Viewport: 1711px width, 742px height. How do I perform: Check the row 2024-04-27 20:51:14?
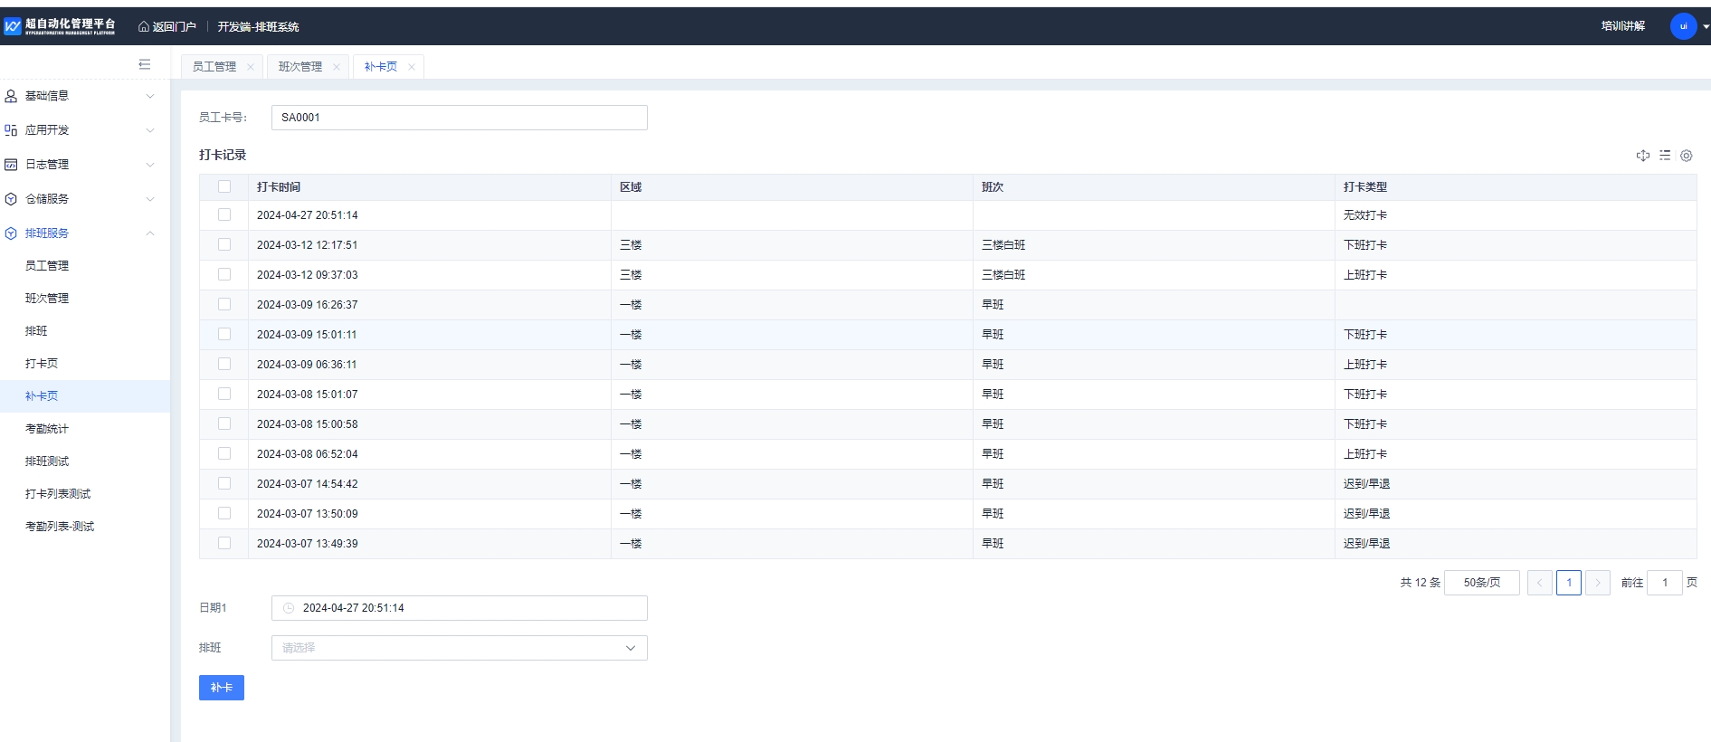[x=224, y=214]
